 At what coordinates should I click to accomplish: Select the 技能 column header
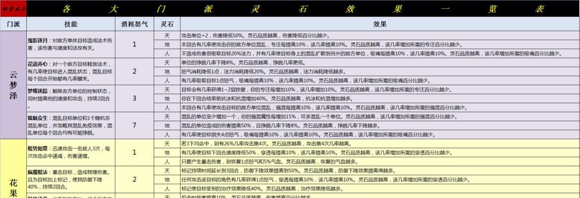(x=71, y=24)
